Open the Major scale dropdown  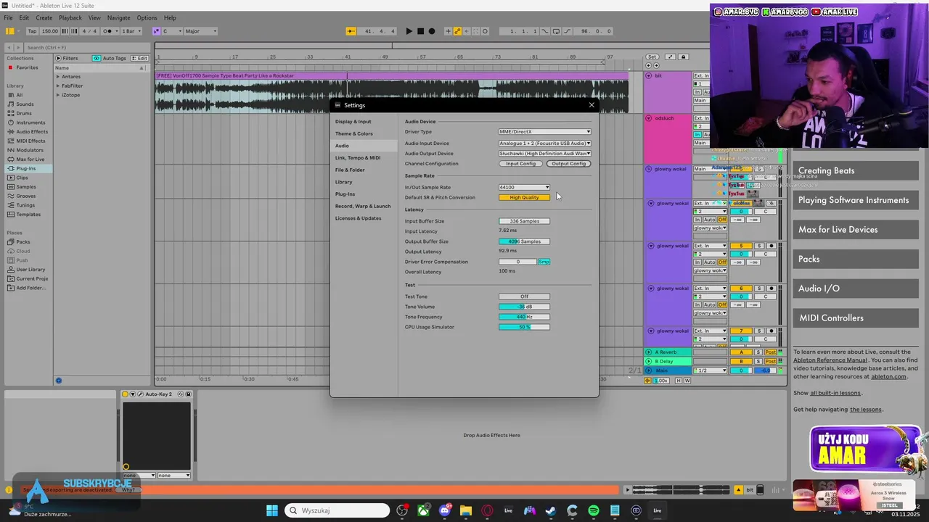pos(200,31)
